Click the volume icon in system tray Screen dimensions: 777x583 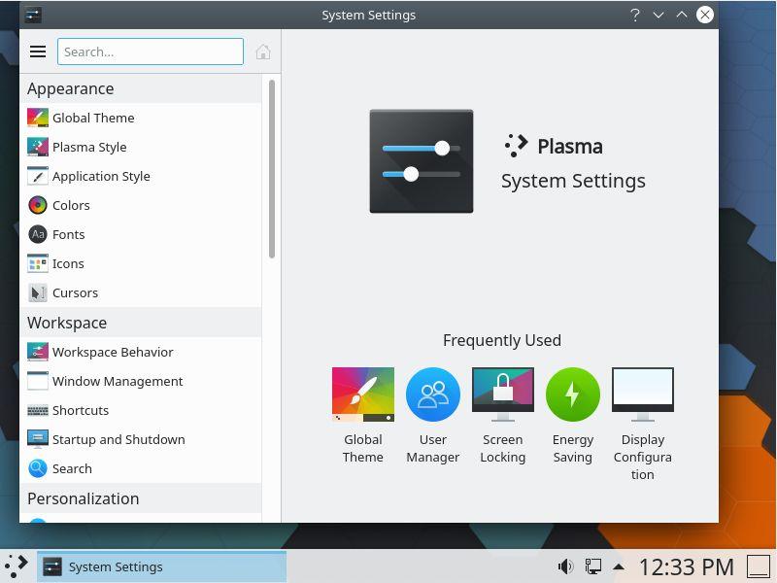[565, 566]
